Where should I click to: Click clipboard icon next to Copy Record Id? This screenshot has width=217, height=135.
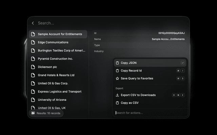(x=117, y=71)
